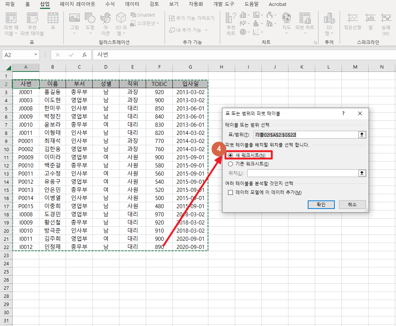Open 추가 기능 가져오기
396x326 pixels.
coord(192,18)
